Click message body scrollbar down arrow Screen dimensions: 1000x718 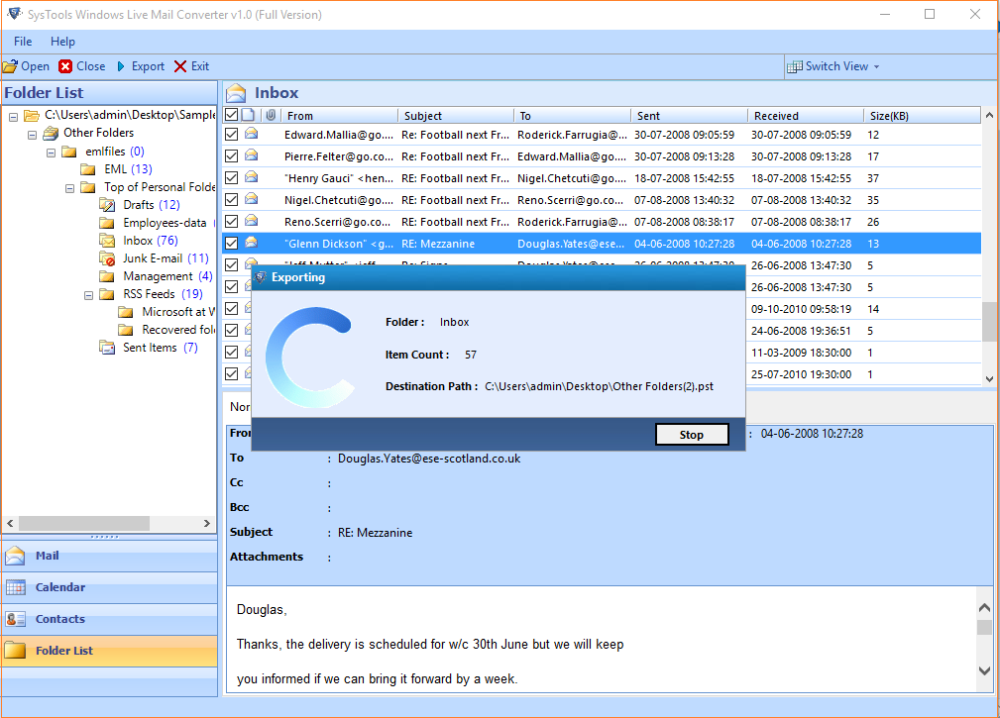(x=985, y=670)
